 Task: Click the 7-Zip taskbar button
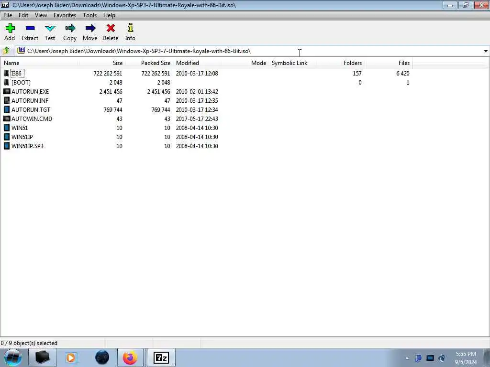click(161, 357)
